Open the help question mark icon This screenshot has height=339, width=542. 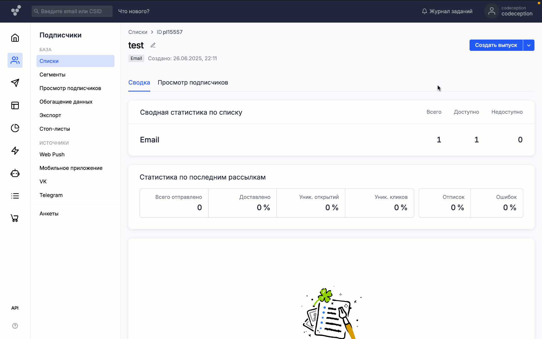15,326
